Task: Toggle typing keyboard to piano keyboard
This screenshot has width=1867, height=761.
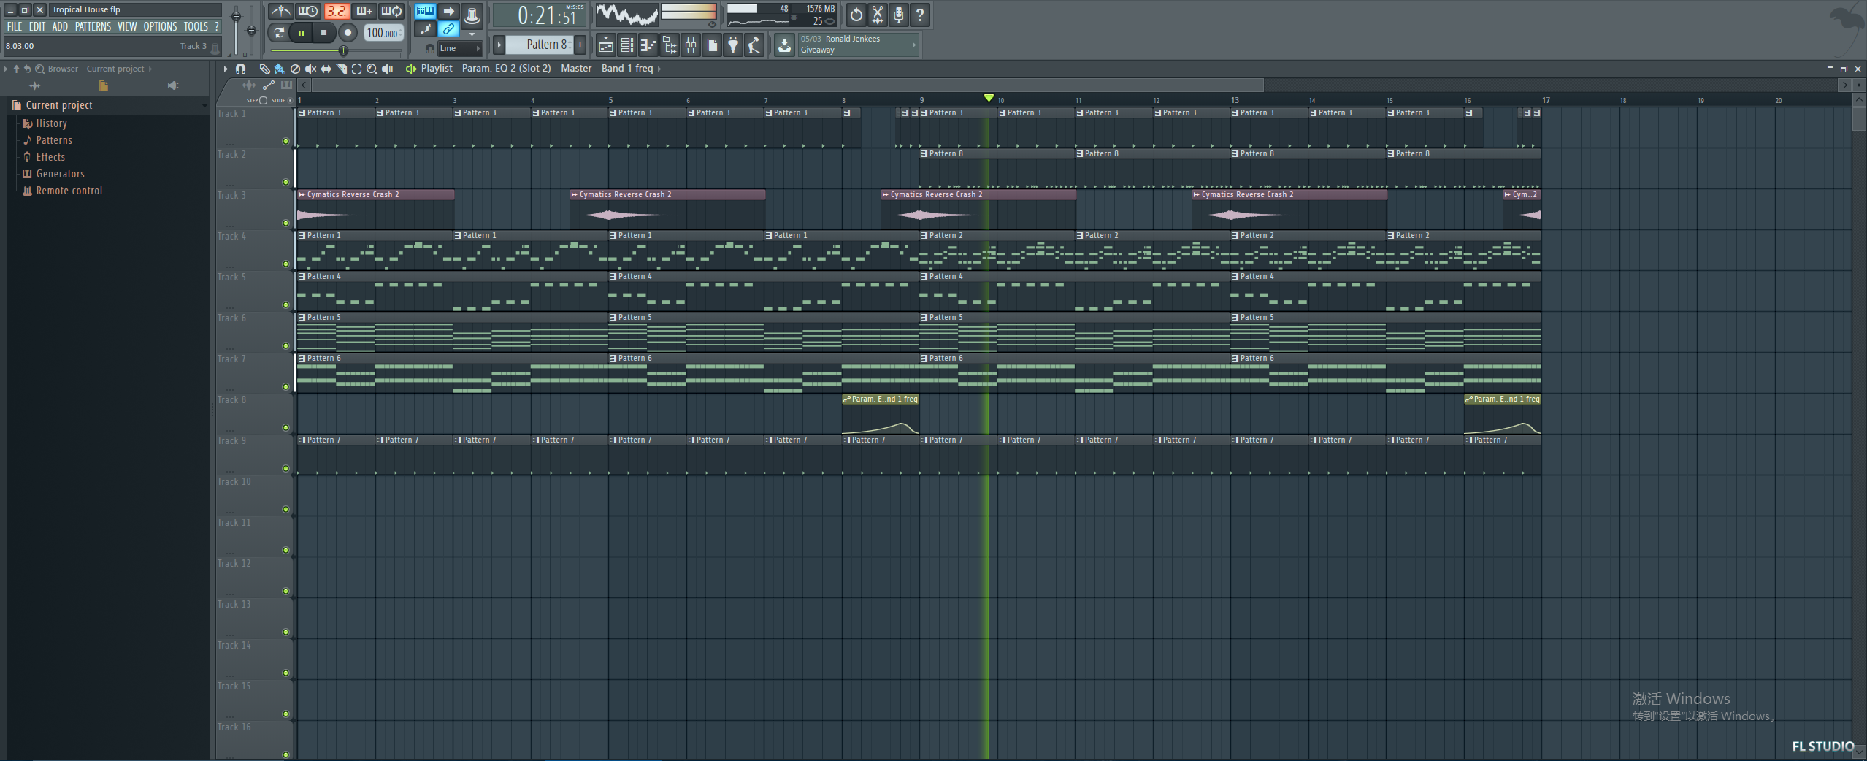Action: pos(425,12)
